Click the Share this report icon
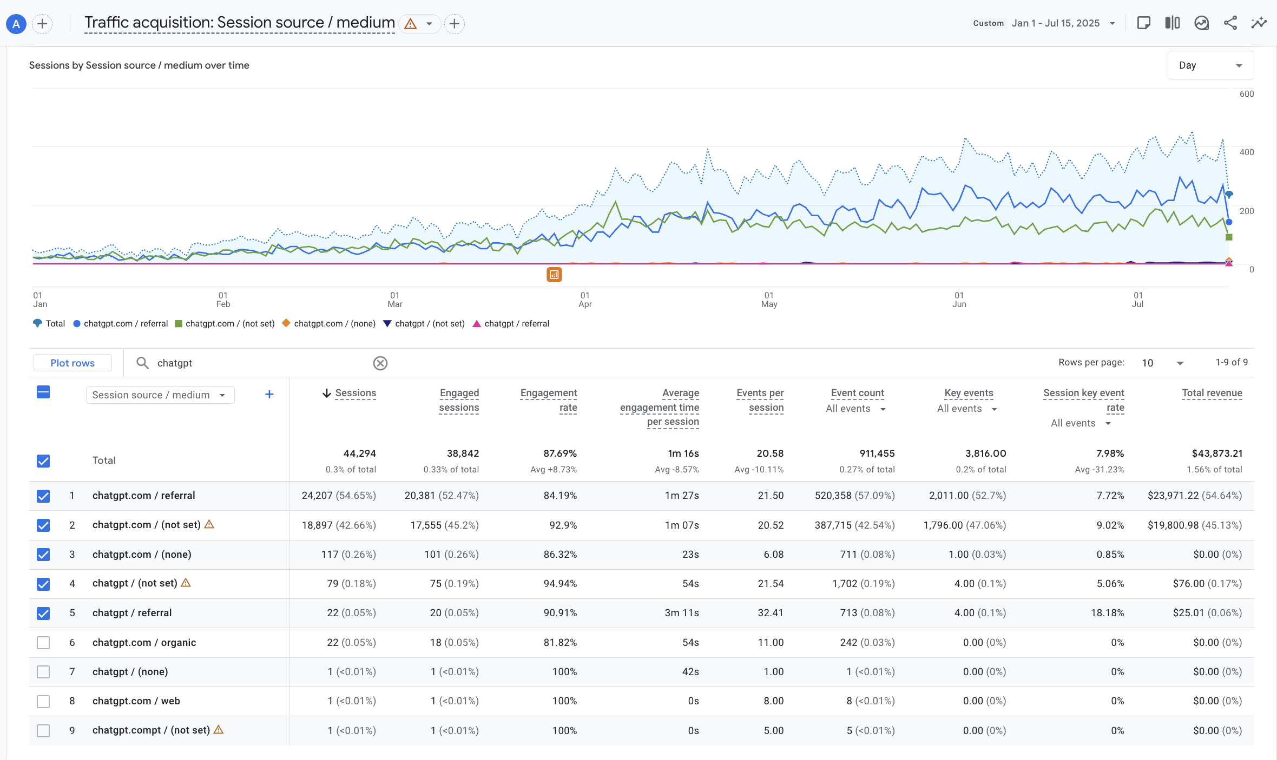Image resolution: width=1277 pixels, height=760 pixels. [x=1230, y=23]
